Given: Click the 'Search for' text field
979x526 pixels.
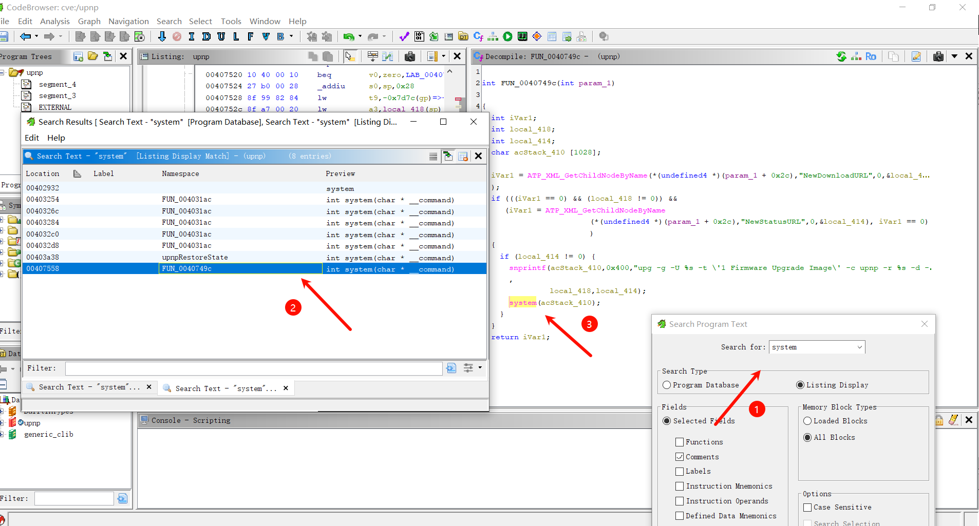Looking at the screenshot, I should click(x=812, y=347).
